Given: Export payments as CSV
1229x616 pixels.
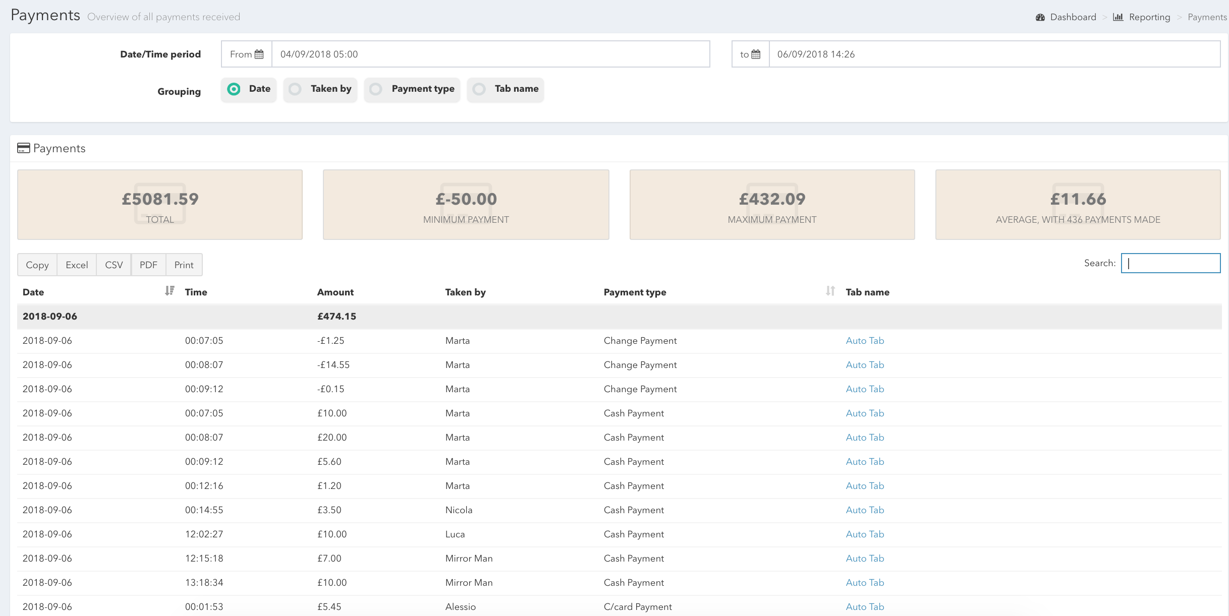Looking at the screenshot, I should click(114, 265).
